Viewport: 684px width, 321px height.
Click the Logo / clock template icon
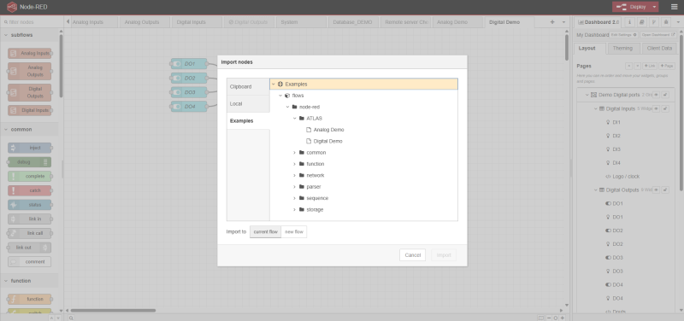coord(608,177)
